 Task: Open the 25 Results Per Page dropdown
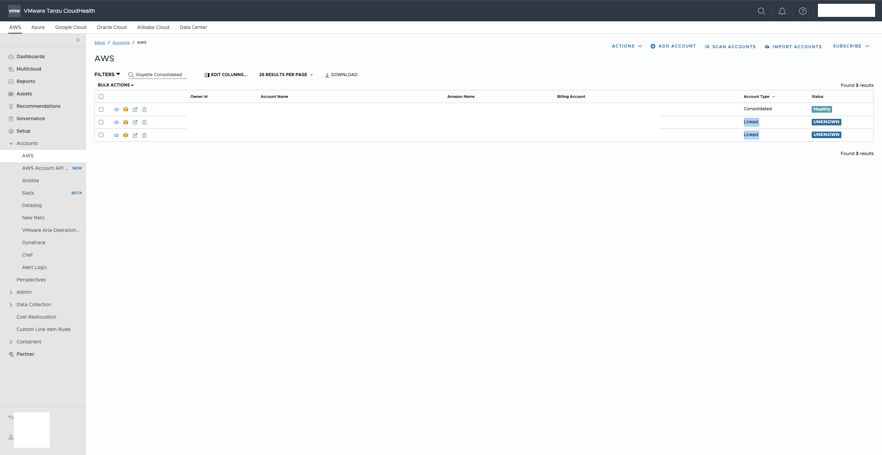[286, 75]
